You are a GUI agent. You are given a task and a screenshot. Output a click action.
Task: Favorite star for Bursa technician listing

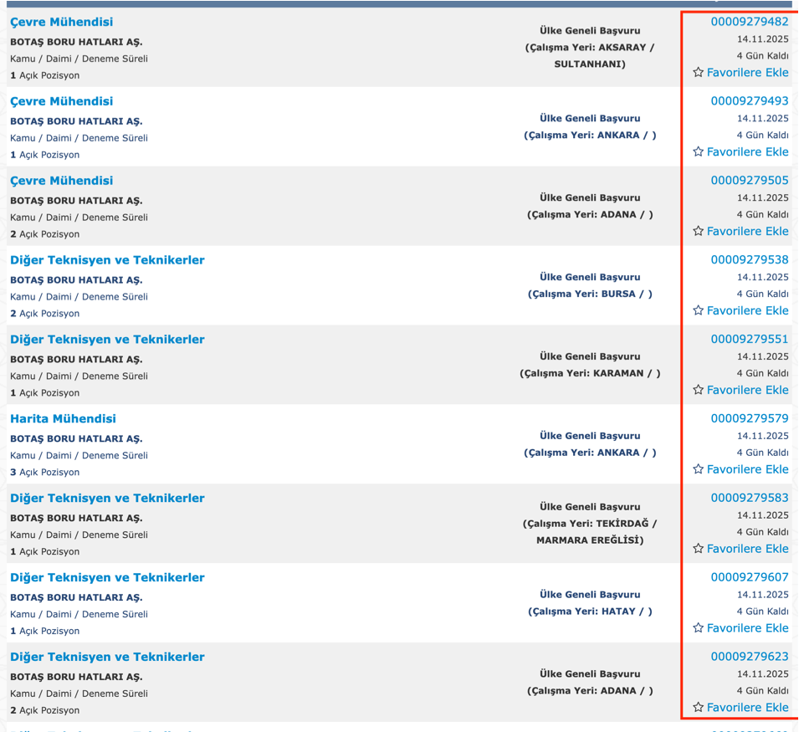(x=698, y=311)
